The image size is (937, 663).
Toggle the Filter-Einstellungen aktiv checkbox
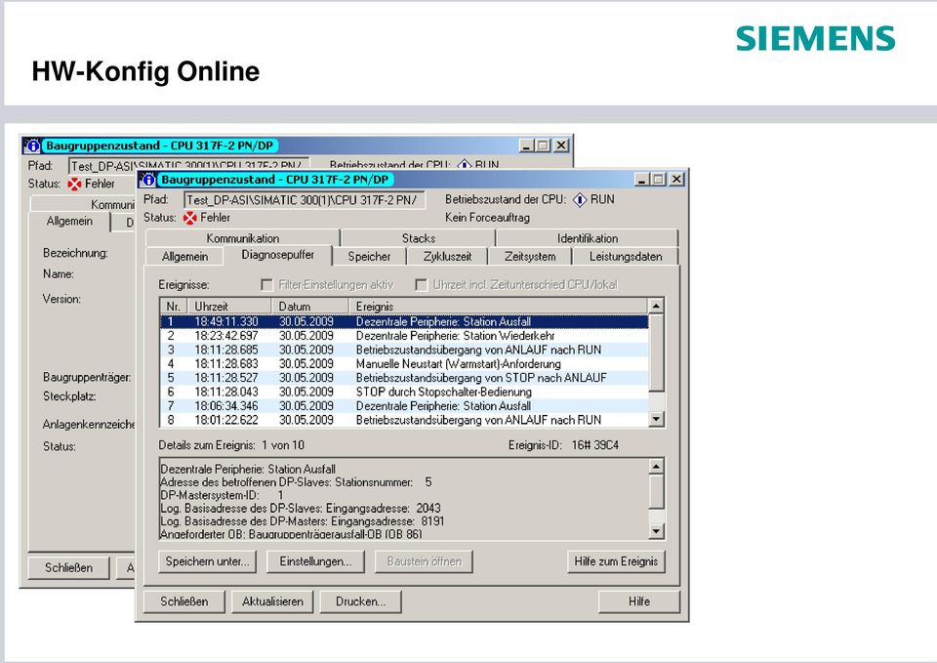coord(267,285)
